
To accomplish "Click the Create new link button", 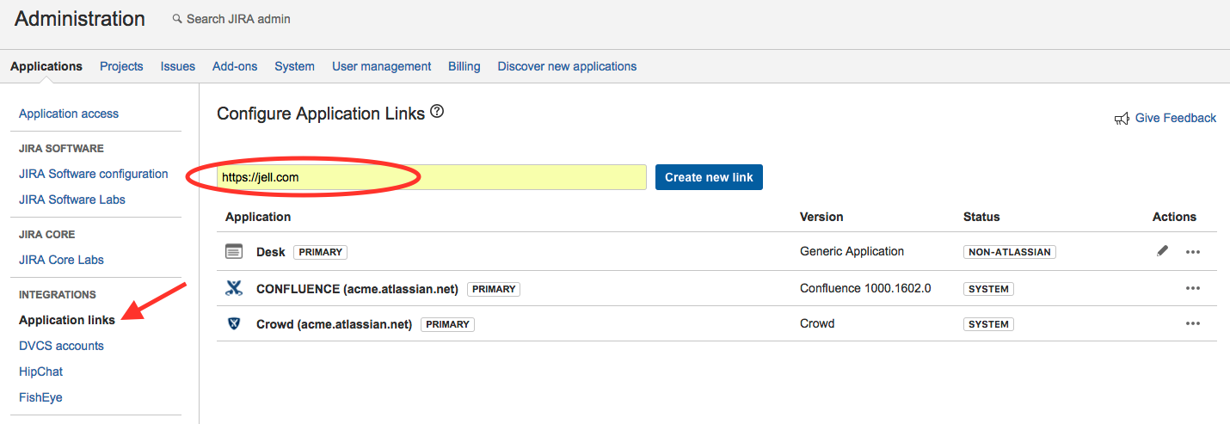I will (x=709, y=177).
